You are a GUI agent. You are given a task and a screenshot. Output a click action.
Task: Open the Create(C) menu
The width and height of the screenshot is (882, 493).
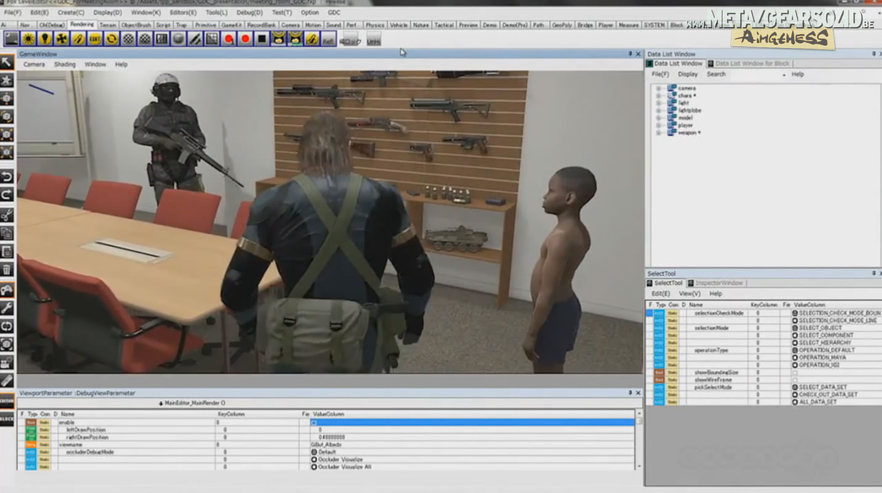tap(71, 12)
